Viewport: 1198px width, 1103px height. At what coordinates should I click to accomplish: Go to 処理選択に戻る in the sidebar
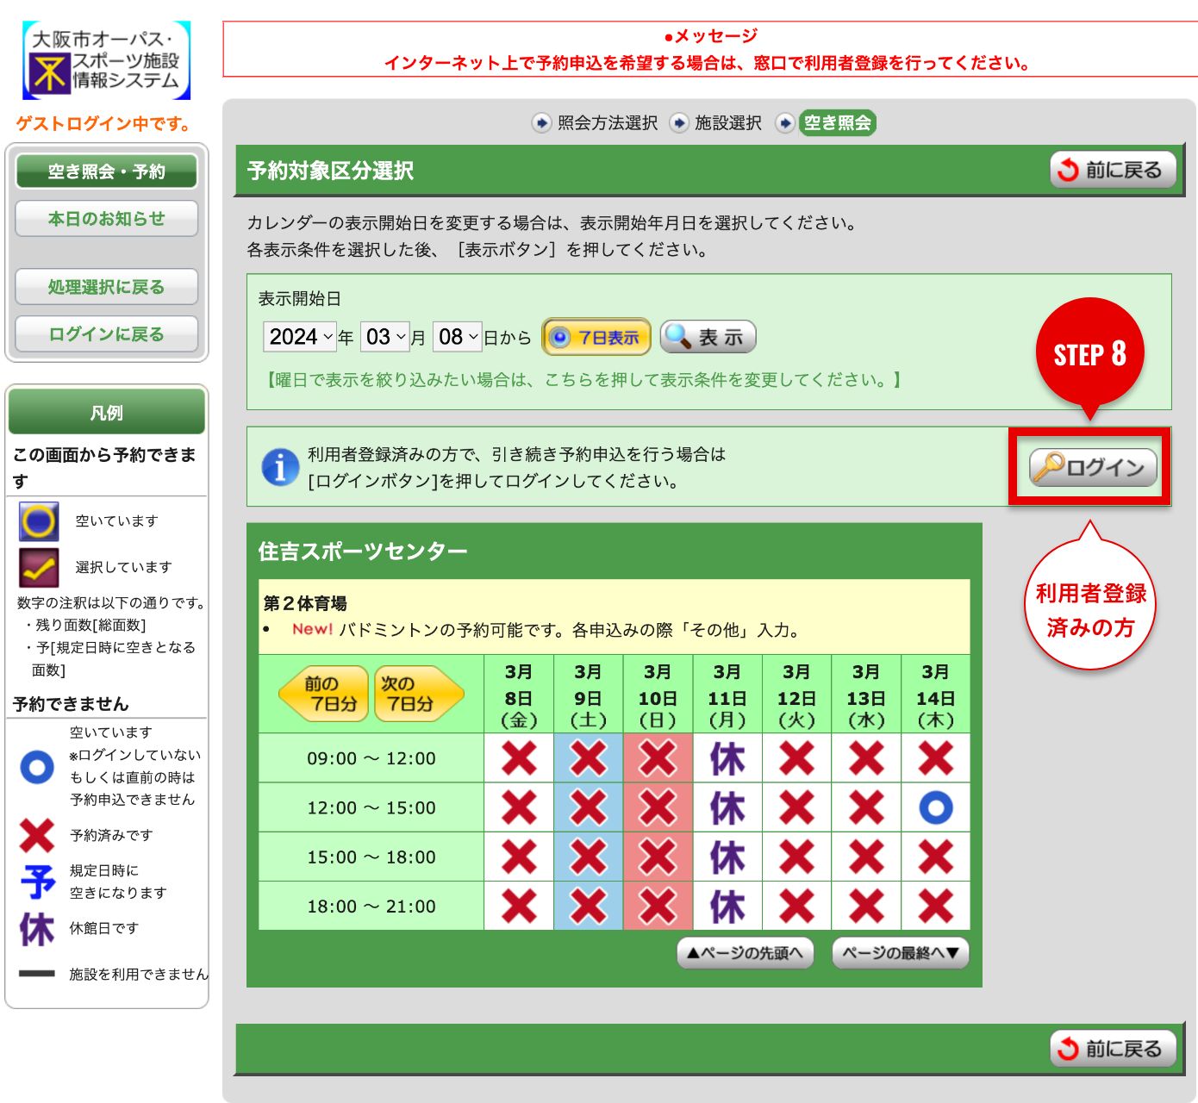(x=106, y=287)
